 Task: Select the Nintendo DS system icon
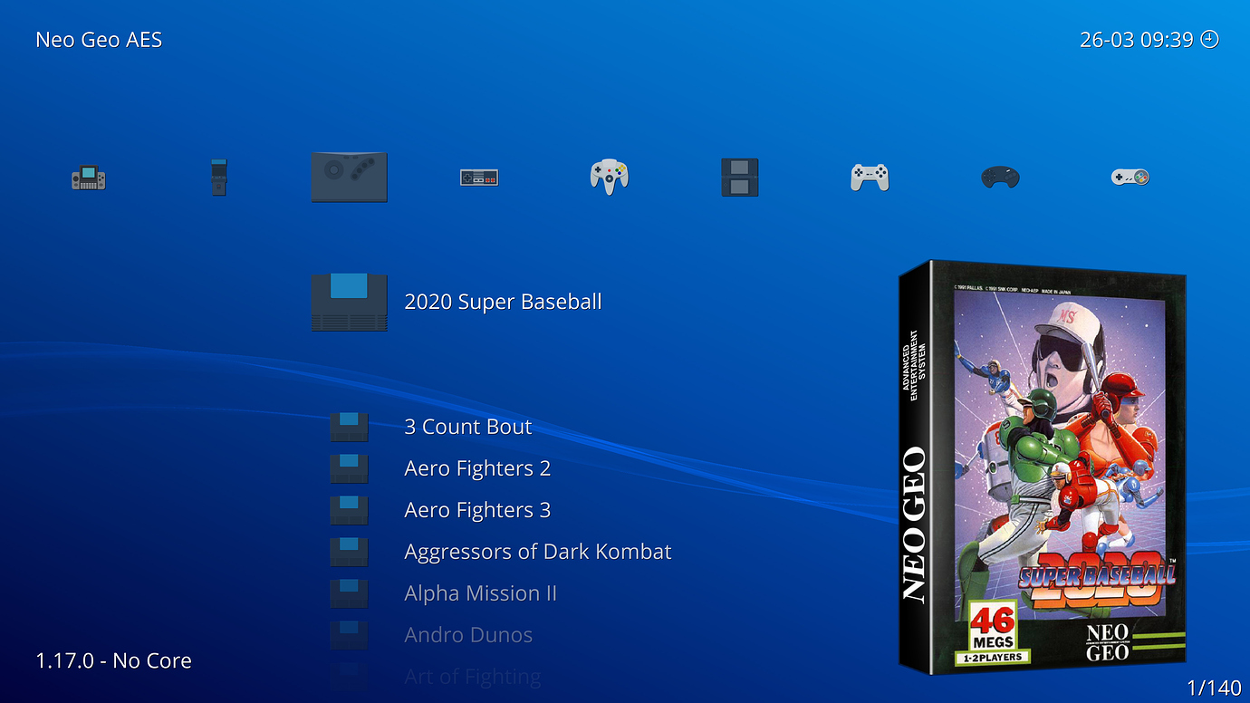tap(740, 176)
